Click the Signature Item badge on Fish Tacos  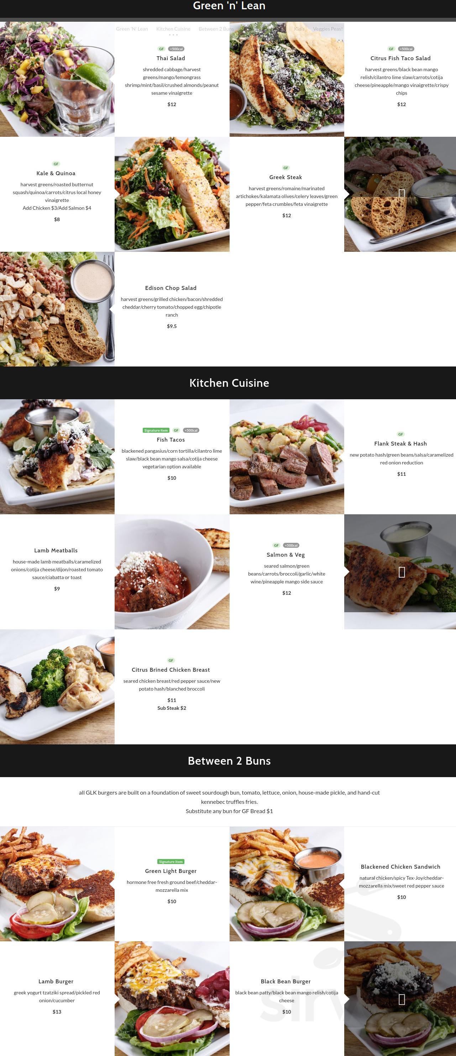click(156, 430)
